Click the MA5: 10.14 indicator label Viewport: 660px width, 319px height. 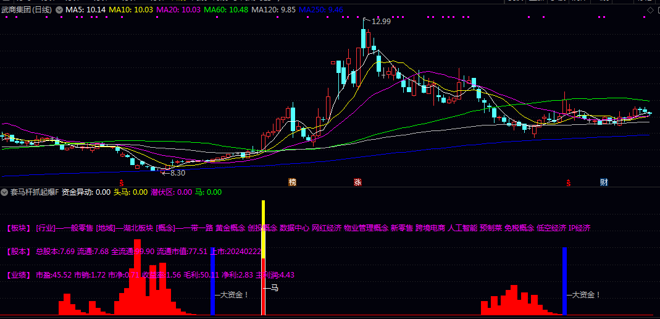(x=86, y=10)
